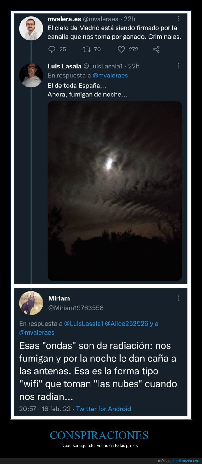Click the Miriam display name
Screen dimensions: 202x464
point(59,298)
